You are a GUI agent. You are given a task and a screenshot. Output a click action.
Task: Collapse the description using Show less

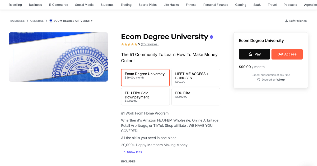click(134, 152)
